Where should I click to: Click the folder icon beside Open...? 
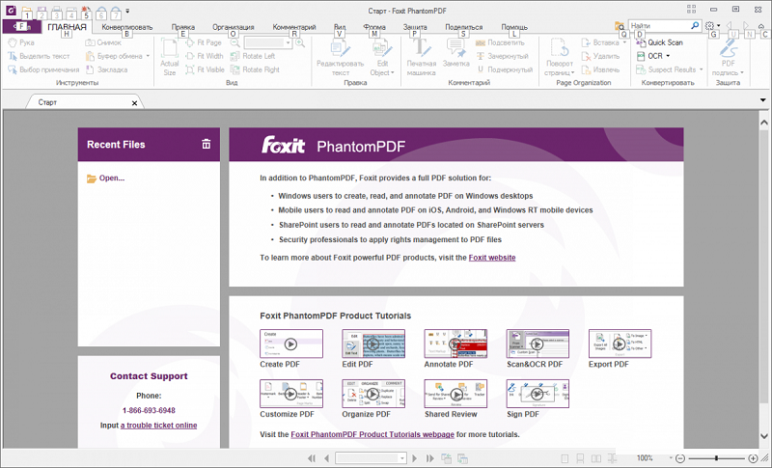tap(92, 179)
